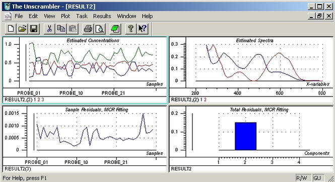This screenshot has width=335, height=182.
Task: Cut selection with the scissors icon
Action: [x=49, y=29]
